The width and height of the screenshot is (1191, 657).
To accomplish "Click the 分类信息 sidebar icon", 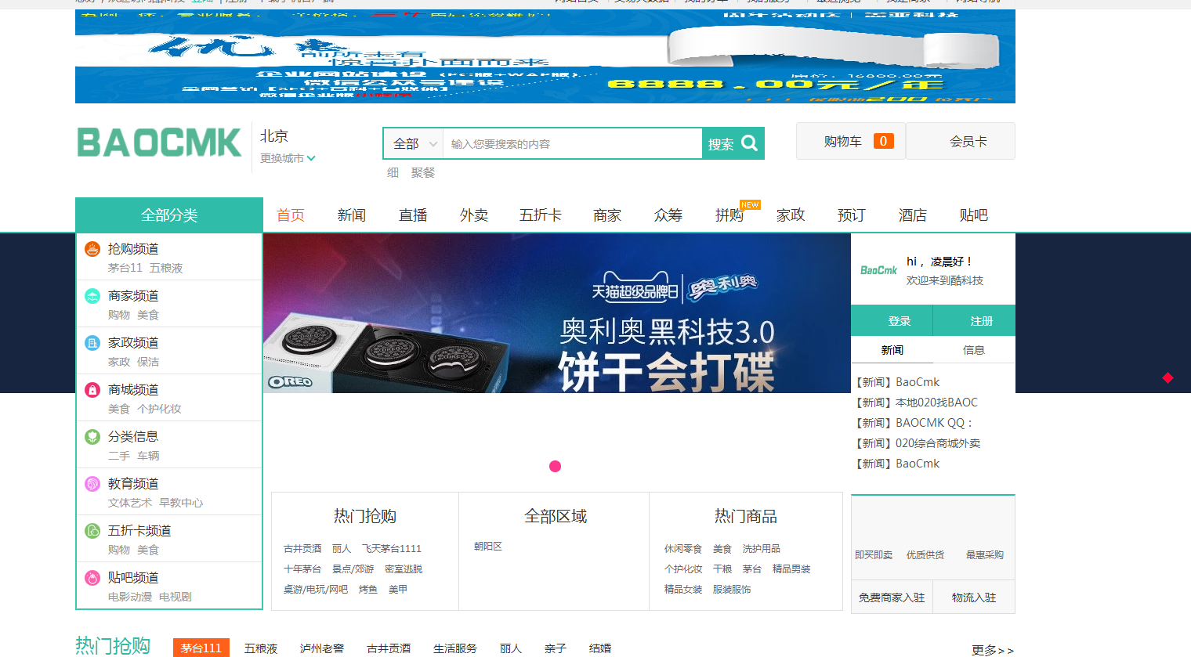I will [92, 437].
